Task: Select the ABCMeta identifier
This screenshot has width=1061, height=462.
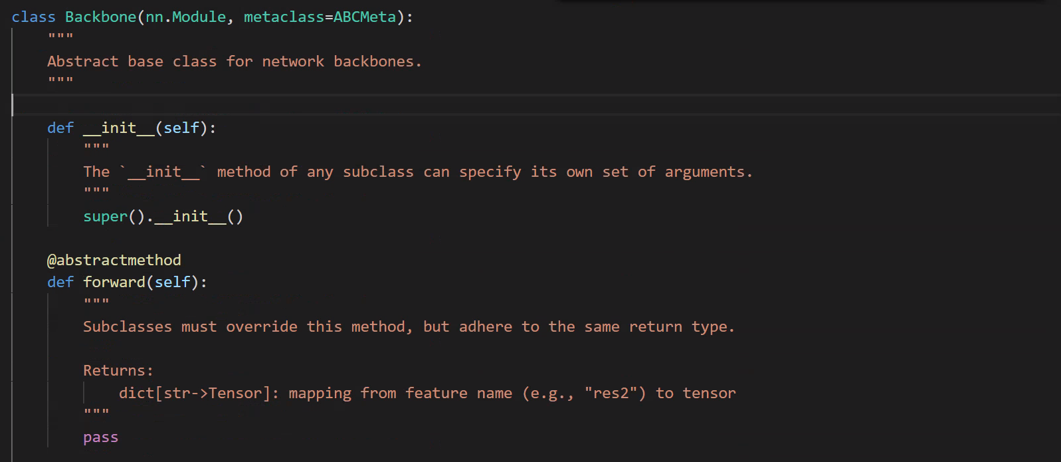Action: coord(364,17)
